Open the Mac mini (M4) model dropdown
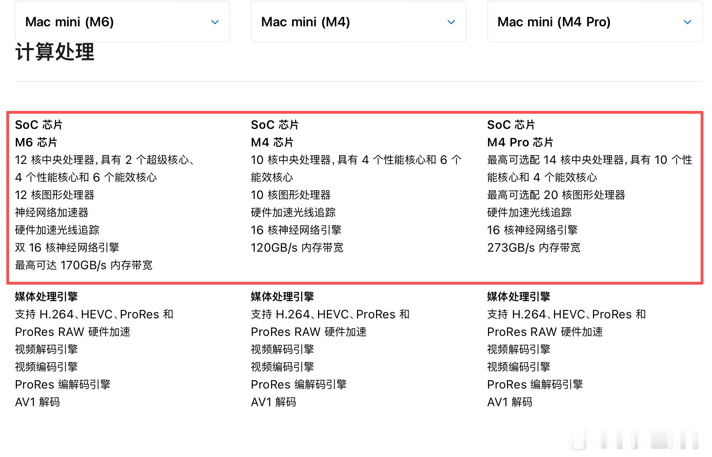The image size is (712, 457). click(358, 22)
